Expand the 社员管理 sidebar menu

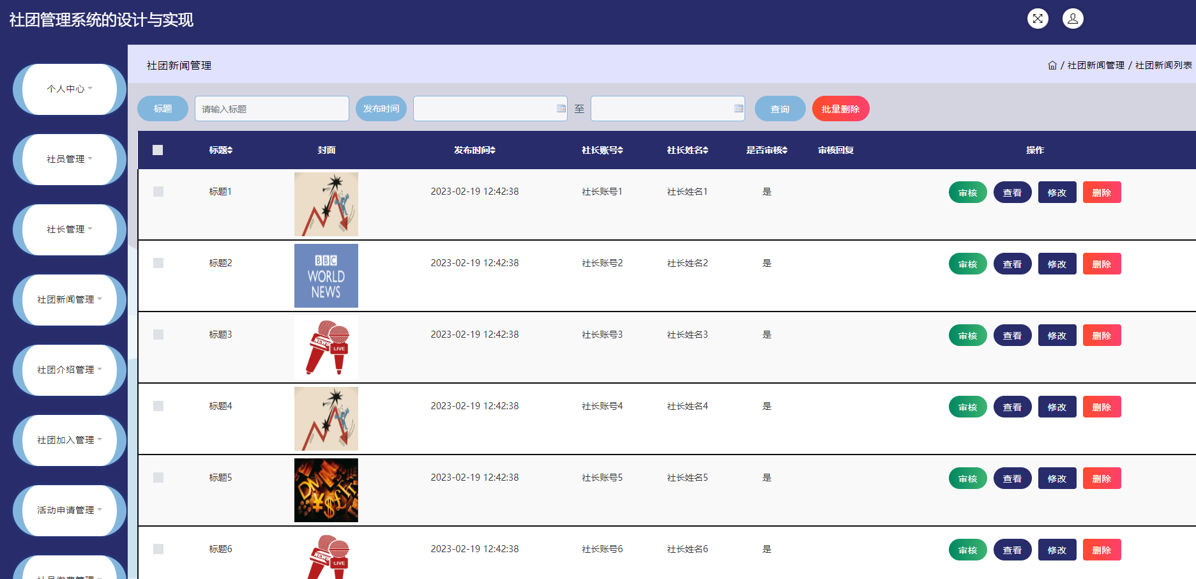click(x=70, y=160)
